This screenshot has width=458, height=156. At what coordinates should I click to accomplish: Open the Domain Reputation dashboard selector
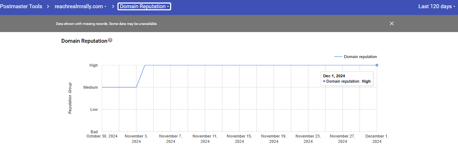click(144, 6)
